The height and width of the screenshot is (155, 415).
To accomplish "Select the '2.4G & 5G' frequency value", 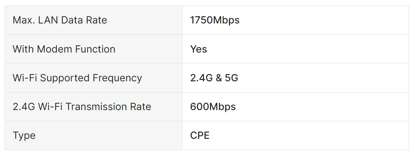I will [214, 78].
